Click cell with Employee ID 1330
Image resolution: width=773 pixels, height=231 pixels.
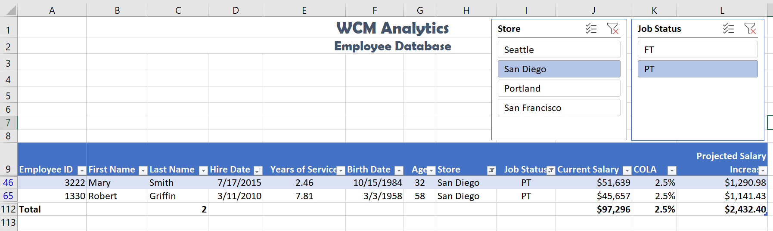click(x=52, y=196)
